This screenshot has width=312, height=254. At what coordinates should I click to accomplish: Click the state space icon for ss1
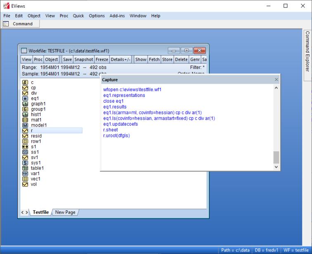tap(25, 152)
